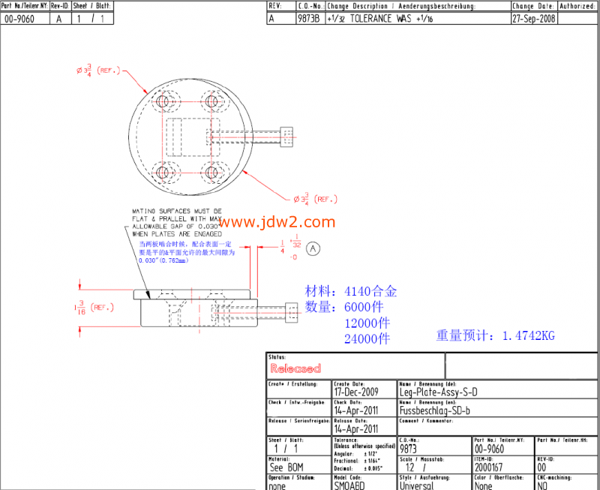
Task: Select the name 'Fussbeschlag-SD-b'
Action: coord(435,410)
